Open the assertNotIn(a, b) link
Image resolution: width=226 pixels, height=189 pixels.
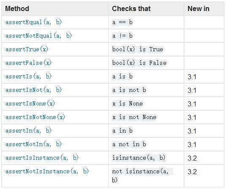(33, 144)
